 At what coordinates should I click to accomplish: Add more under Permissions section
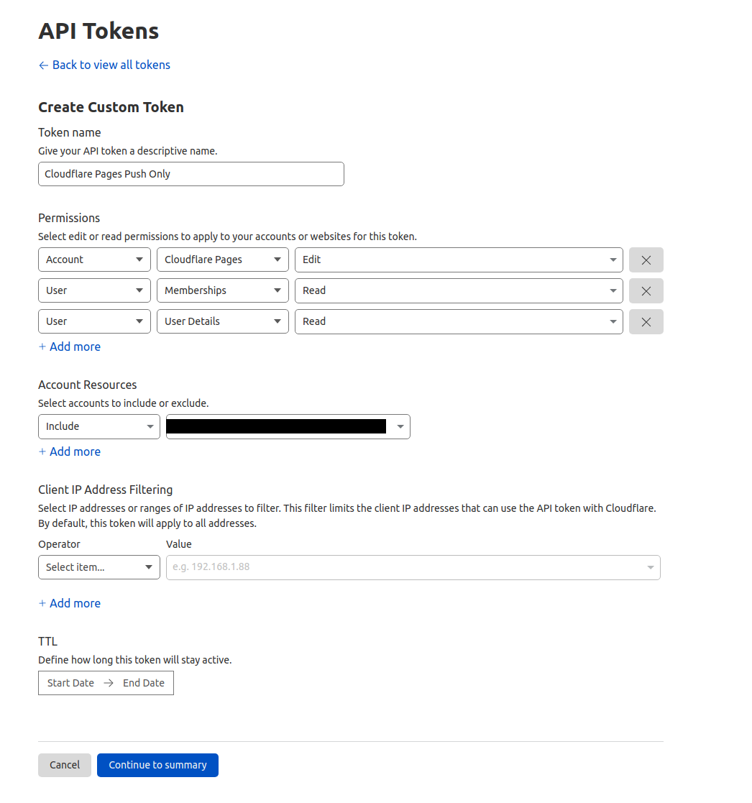tap(70, 347)
